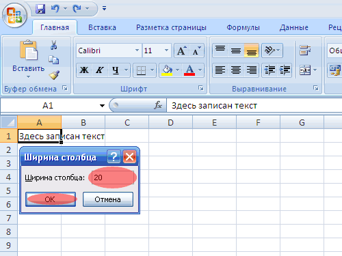342x256 pixels.
Task: Undo the last action
Action: [x=55, y=9]
